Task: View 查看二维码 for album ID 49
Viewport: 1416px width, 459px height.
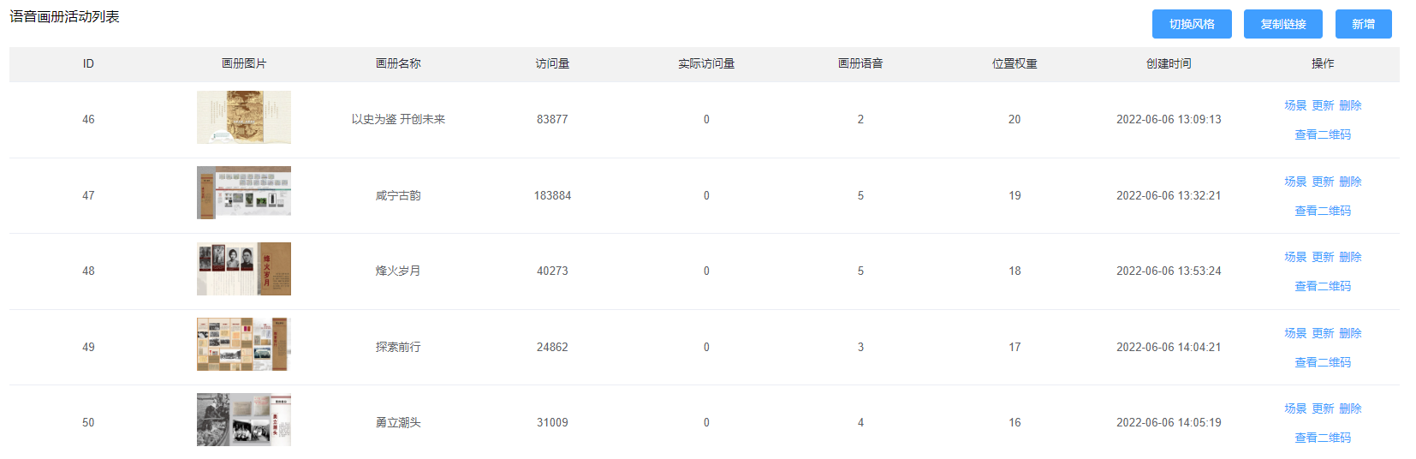Action: tap(1323, 362)
